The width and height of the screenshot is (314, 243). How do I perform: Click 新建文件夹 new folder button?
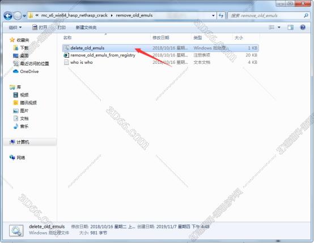click(86, 27)
